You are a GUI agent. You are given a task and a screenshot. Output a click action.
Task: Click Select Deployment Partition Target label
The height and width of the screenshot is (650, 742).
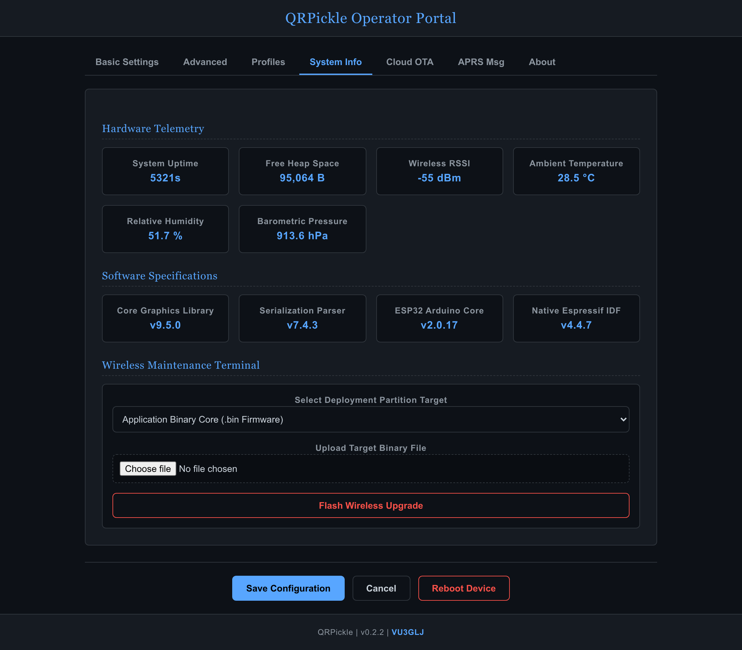click(x=371, y=400)
